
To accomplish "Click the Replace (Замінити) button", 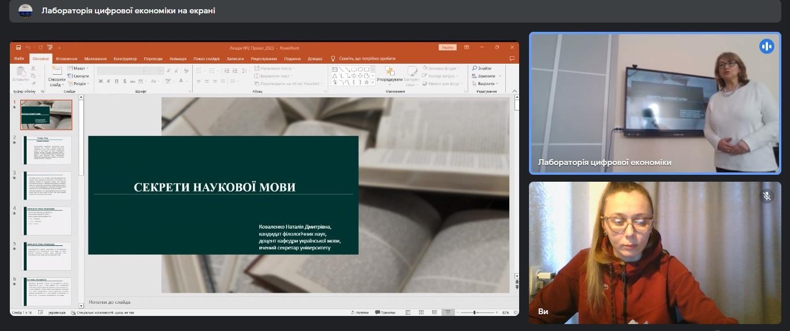I will tap(485, 76).
